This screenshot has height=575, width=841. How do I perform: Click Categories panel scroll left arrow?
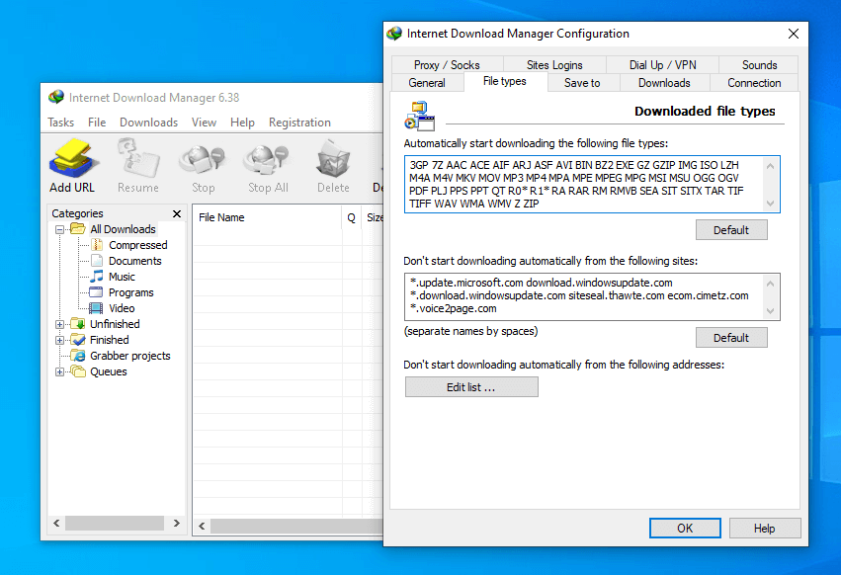[x=56, y=523]
